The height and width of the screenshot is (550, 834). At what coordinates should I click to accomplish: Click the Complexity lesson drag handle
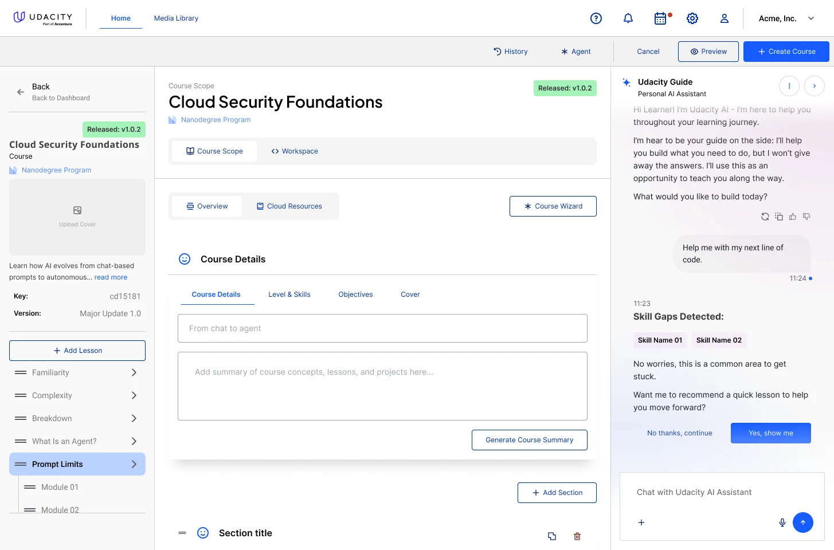coord(21,395)
